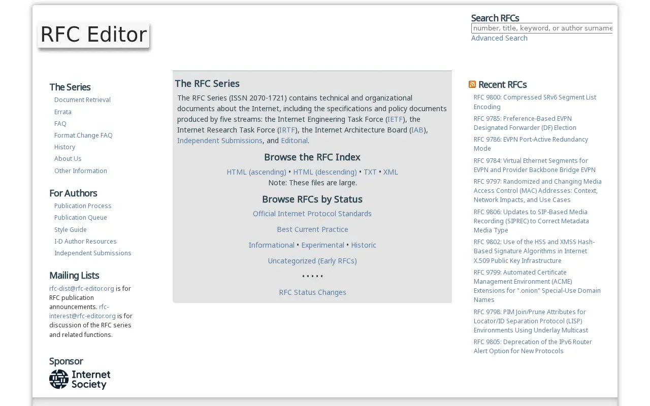
Task: Browse the RFC Index in HTML (descending)
Action: pyautogui.click(x=325, y=172)
